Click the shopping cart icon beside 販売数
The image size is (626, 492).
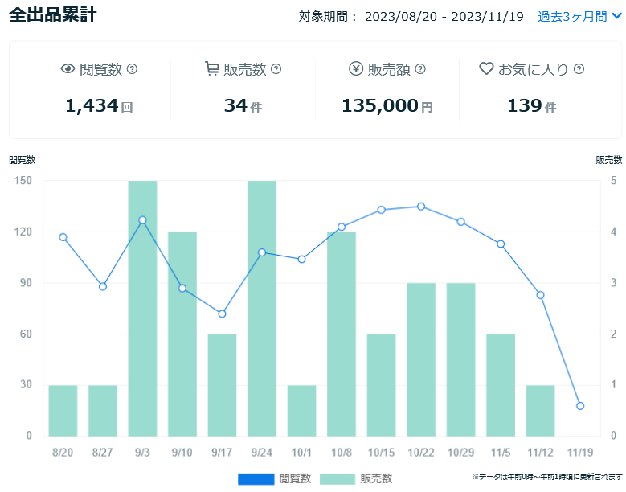tap(212, 69)
